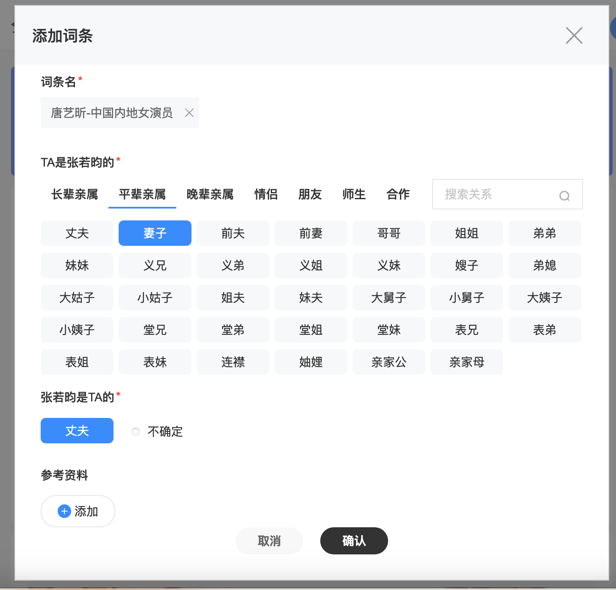Image resolution: width=616 pixels, height=590 pixels.
Task: Choose the 义妹 option
Action: click(x=389, y=265)
